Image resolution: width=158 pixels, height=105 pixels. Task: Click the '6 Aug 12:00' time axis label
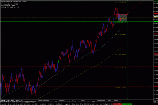pyautogui.click(x=67, y=104)
